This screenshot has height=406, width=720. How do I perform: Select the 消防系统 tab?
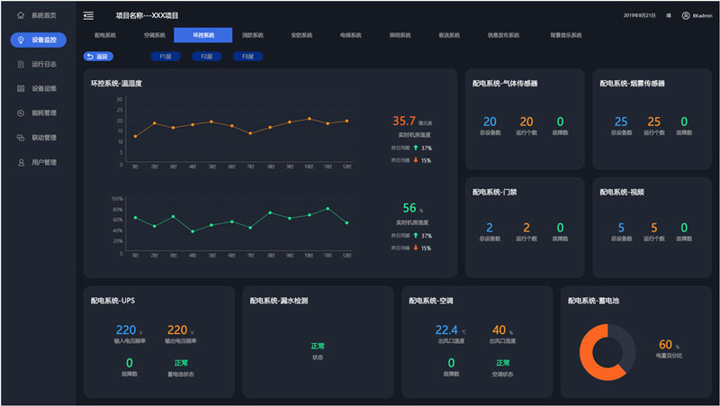253,35
